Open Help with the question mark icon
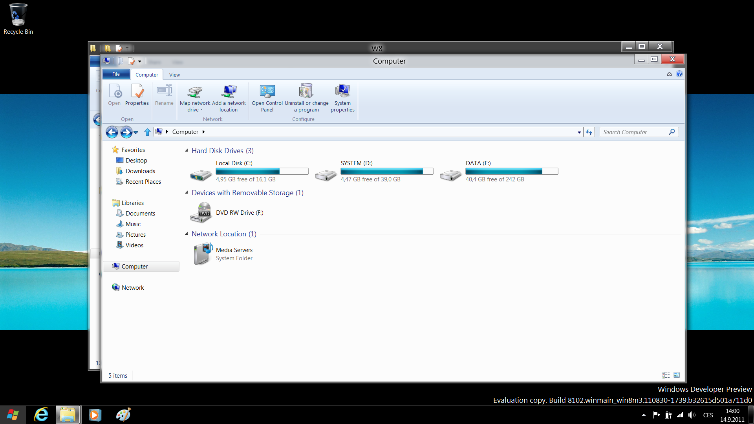 pos(679,74)
